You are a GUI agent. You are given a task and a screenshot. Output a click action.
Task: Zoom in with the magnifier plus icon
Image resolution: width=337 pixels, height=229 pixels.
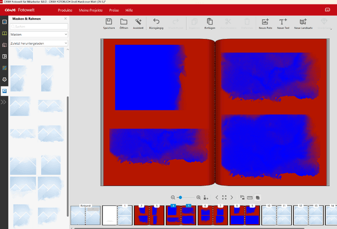(x=199, y=197)
